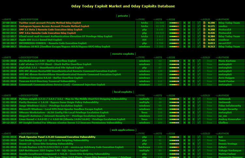The image size is (245, 158).
Task: Open the [ web applications ] section heading
Action: click(x=123, y=130)
